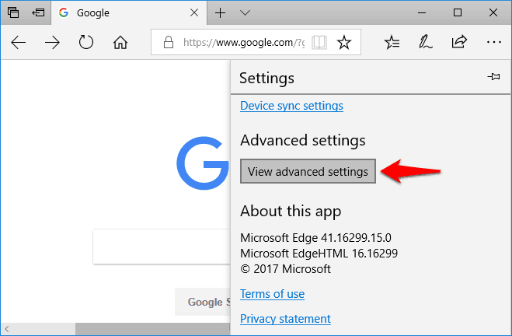The height and width of the screenshot is (336, 512).
Task: Click the Google logo on the page
Action: coord(203,163)
